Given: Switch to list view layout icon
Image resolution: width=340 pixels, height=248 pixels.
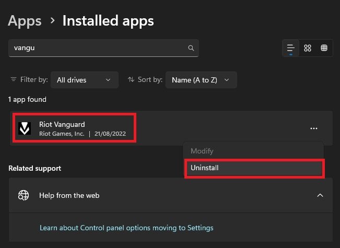Looking at the screenshot, I should point(291,48).
